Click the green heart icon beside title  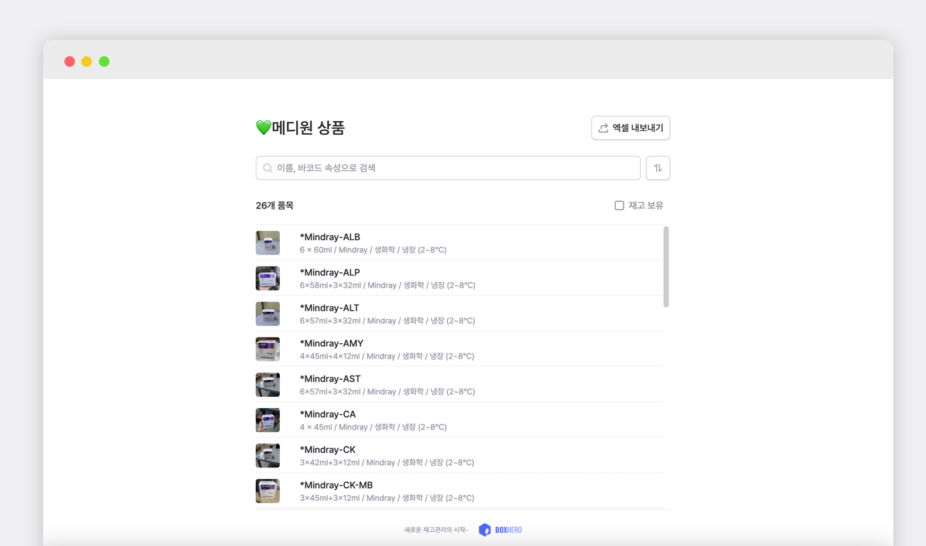point(263,128)
